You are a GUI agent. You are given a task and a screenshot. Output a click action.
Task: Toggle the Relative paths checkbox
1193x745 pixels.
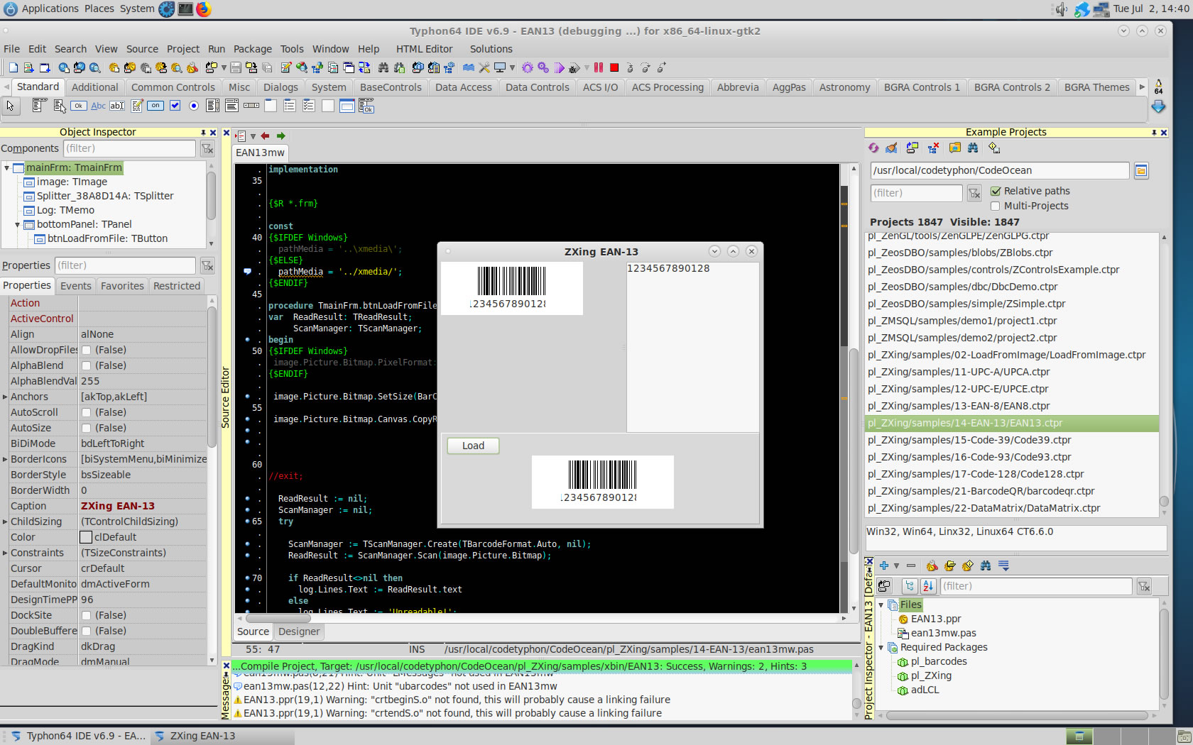[x=996, y=191]
